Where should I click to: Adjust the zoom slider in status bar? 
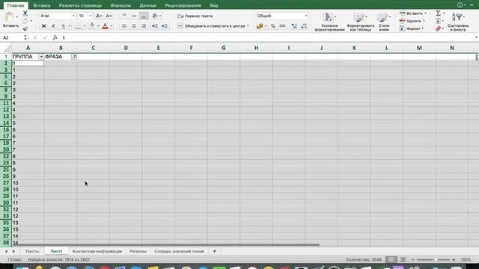point(436,259)
